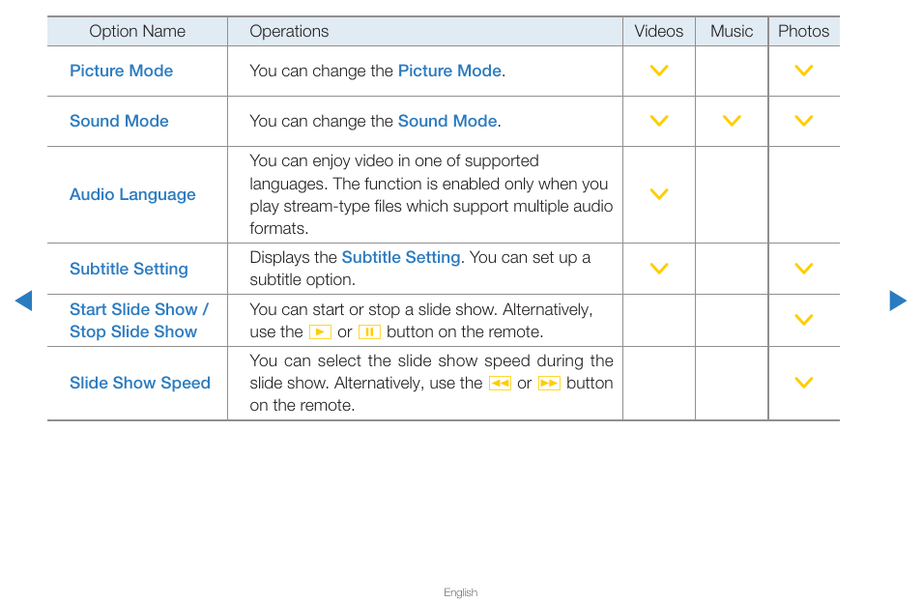Click the fast-forward button icon in Slide Show Speed row
The image size is (922, 603).
point(549,384)
